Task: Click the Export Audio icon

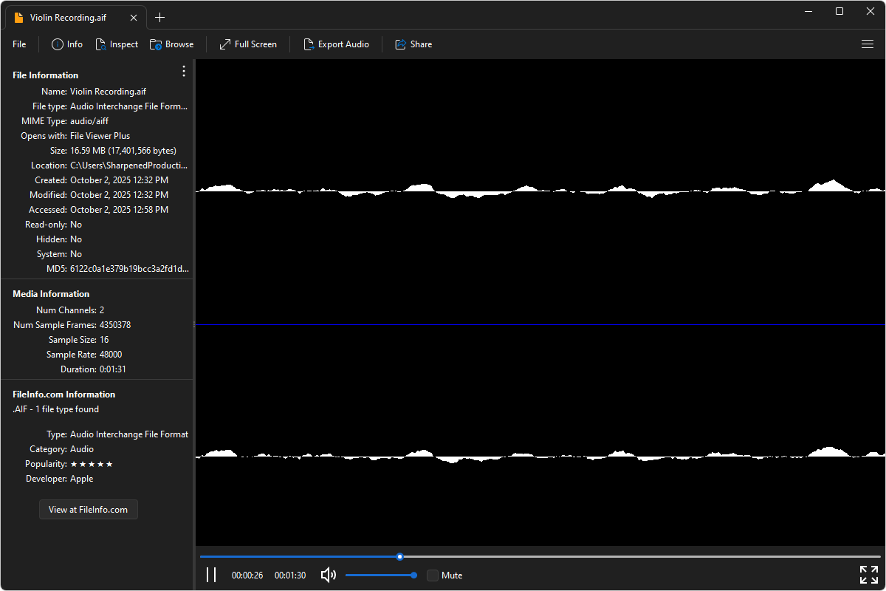Action: [309, 44]
